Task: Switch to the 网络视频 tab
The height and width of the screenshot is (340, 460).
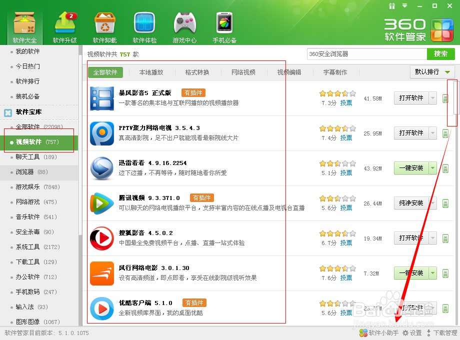Action: pyautogui.click(x=243, y=72)
